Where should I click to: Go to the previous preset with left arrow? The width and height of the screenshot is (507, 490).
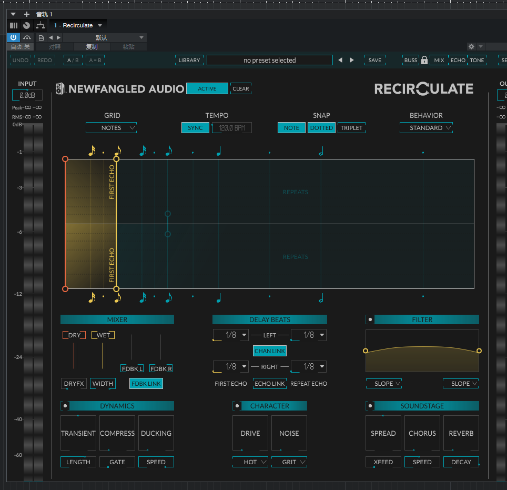coord(340,60)
